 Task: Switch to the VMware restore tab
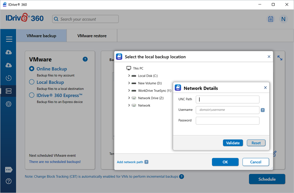coord(92,36)
